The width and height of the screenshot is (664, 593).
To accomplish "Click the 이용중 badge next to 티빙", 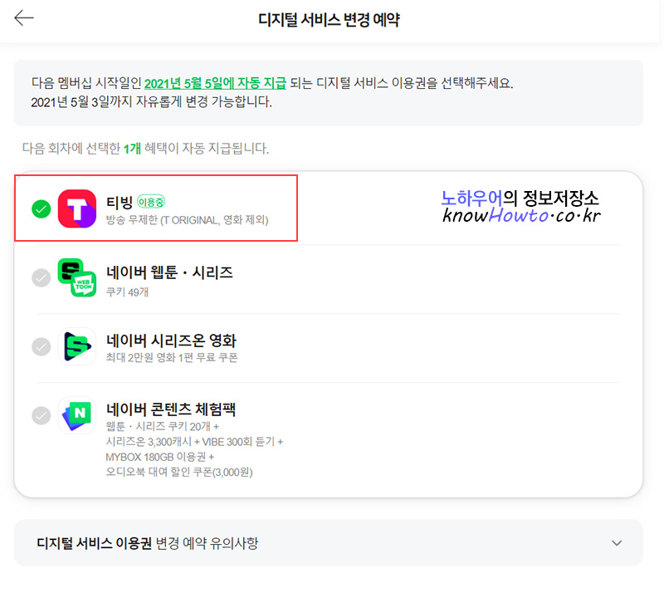I will (x=151, y=202).
